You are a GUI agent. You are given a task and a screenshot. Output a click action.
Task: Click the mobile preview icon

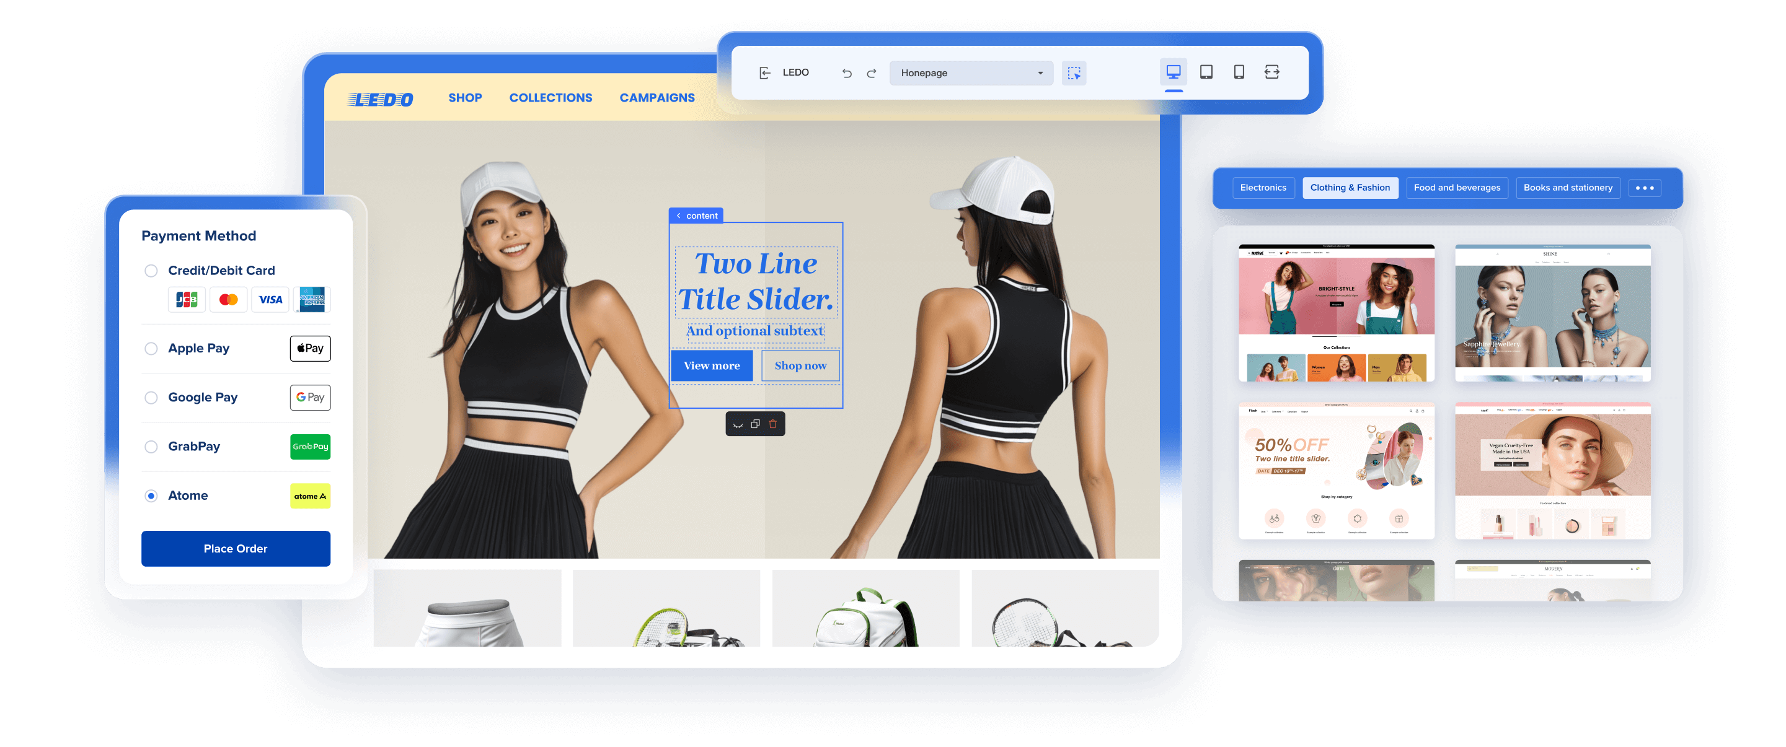[x=1243, y=73]
